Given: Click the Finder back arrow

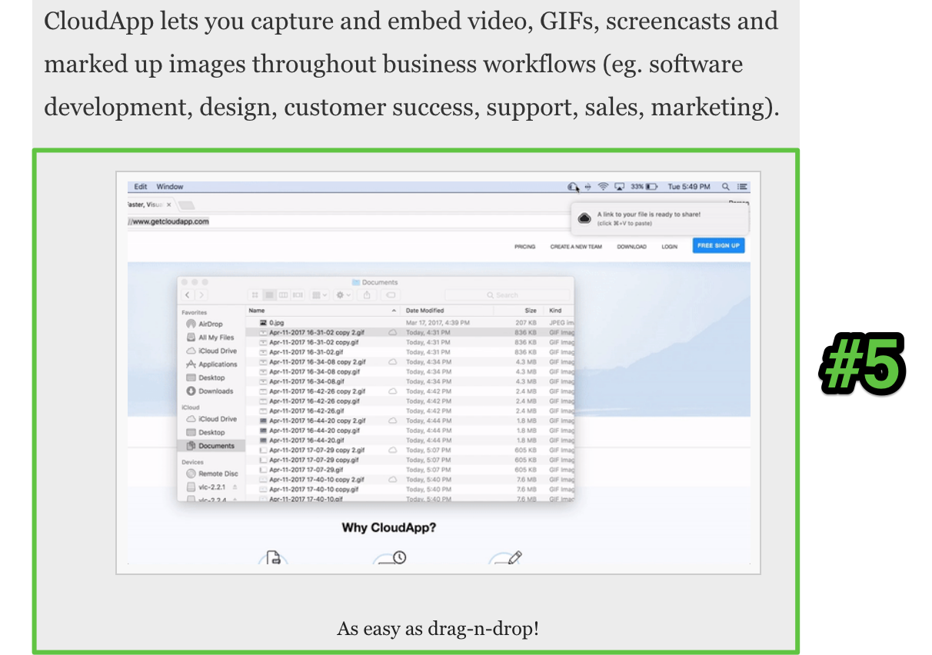Looking at the screenshot, I should point(188,294).
